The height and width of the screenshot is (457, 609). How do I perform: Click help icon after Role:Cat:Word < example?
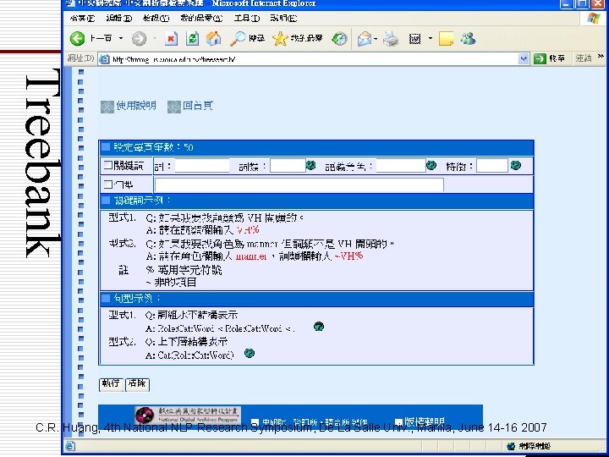(319, 327)
